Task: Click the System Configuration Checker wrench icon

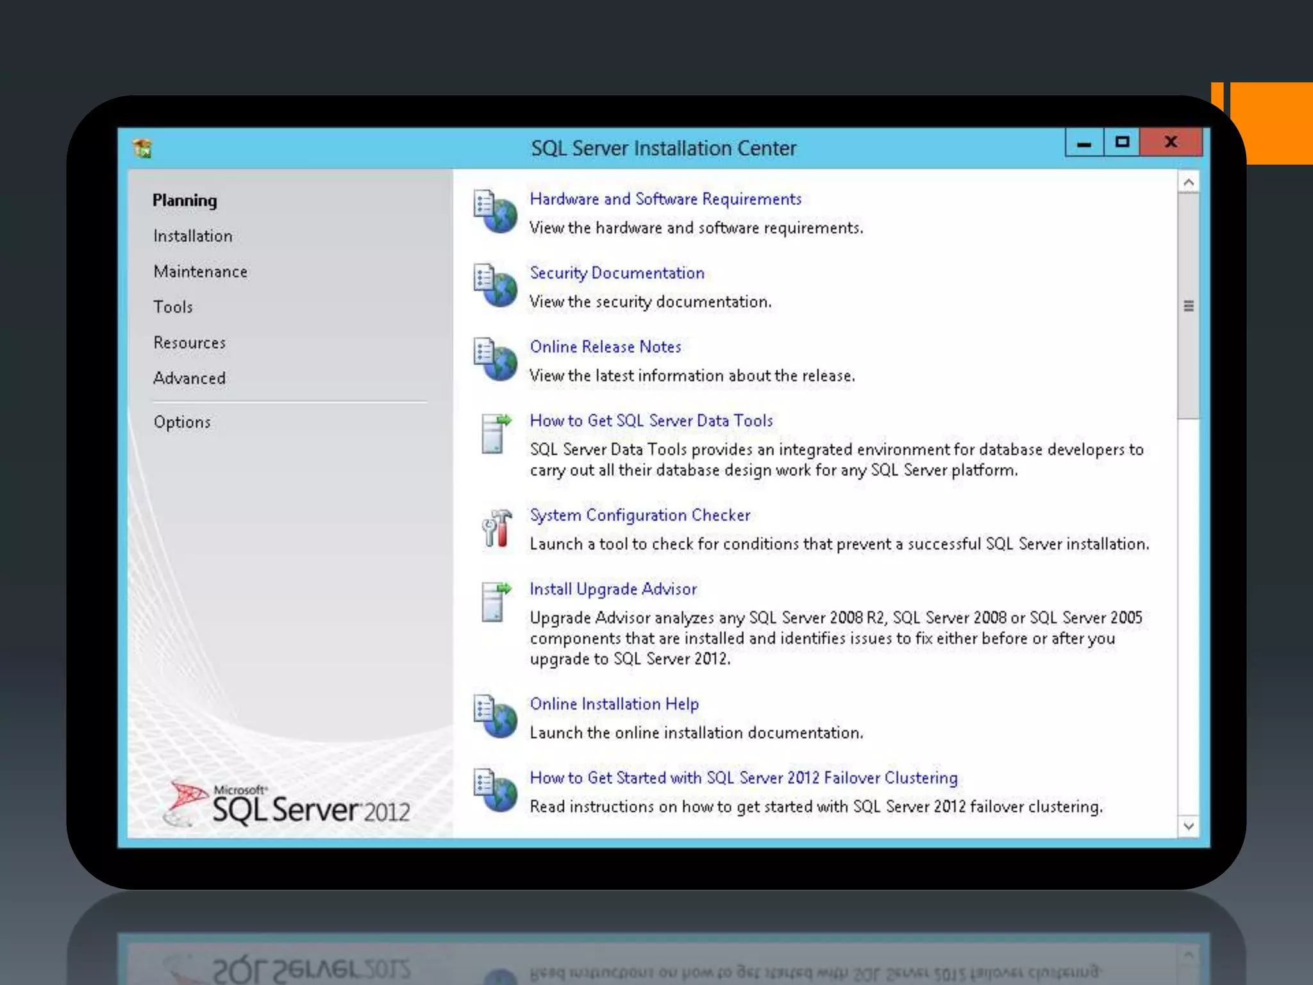Action: [497, 529]
